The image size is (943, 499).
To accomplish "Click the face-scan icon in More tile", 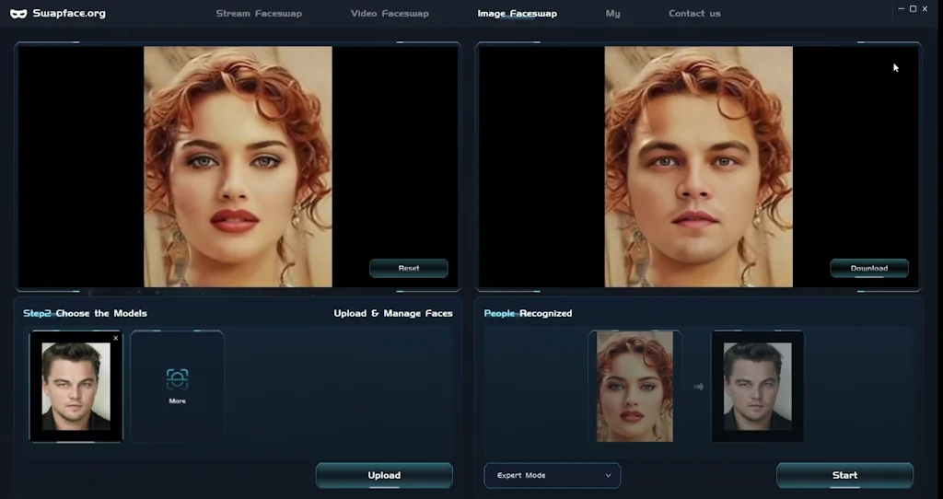I will tap(177, 378).
